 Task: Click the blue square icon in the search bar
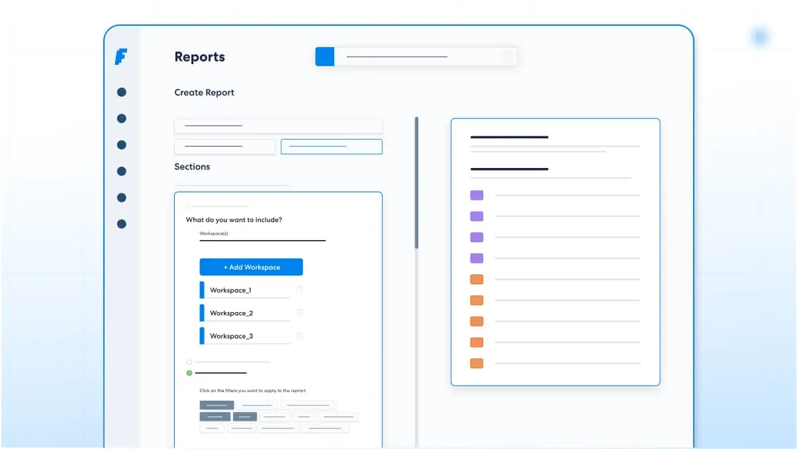pos(324,57)
